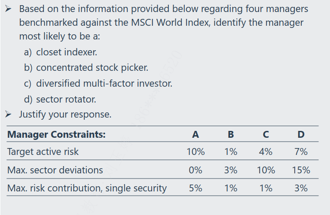The width and height of the screenshot is (330, 215).
Task: Select column header A in the table
Action: tap(196, 134)
